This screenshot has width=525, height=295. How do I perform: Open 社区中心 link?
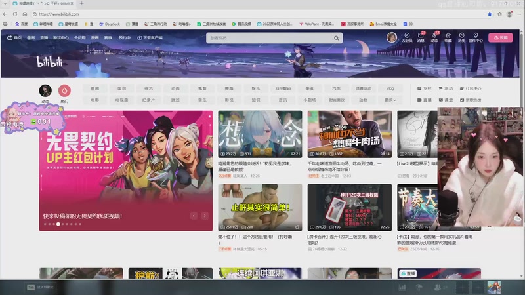pos(471,88)
